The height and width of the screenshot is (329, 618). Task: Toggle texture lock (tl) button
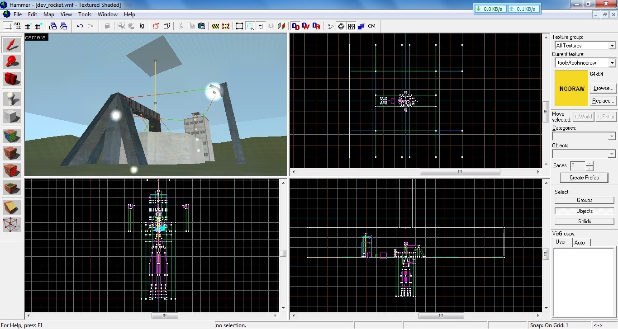point(261,26)
